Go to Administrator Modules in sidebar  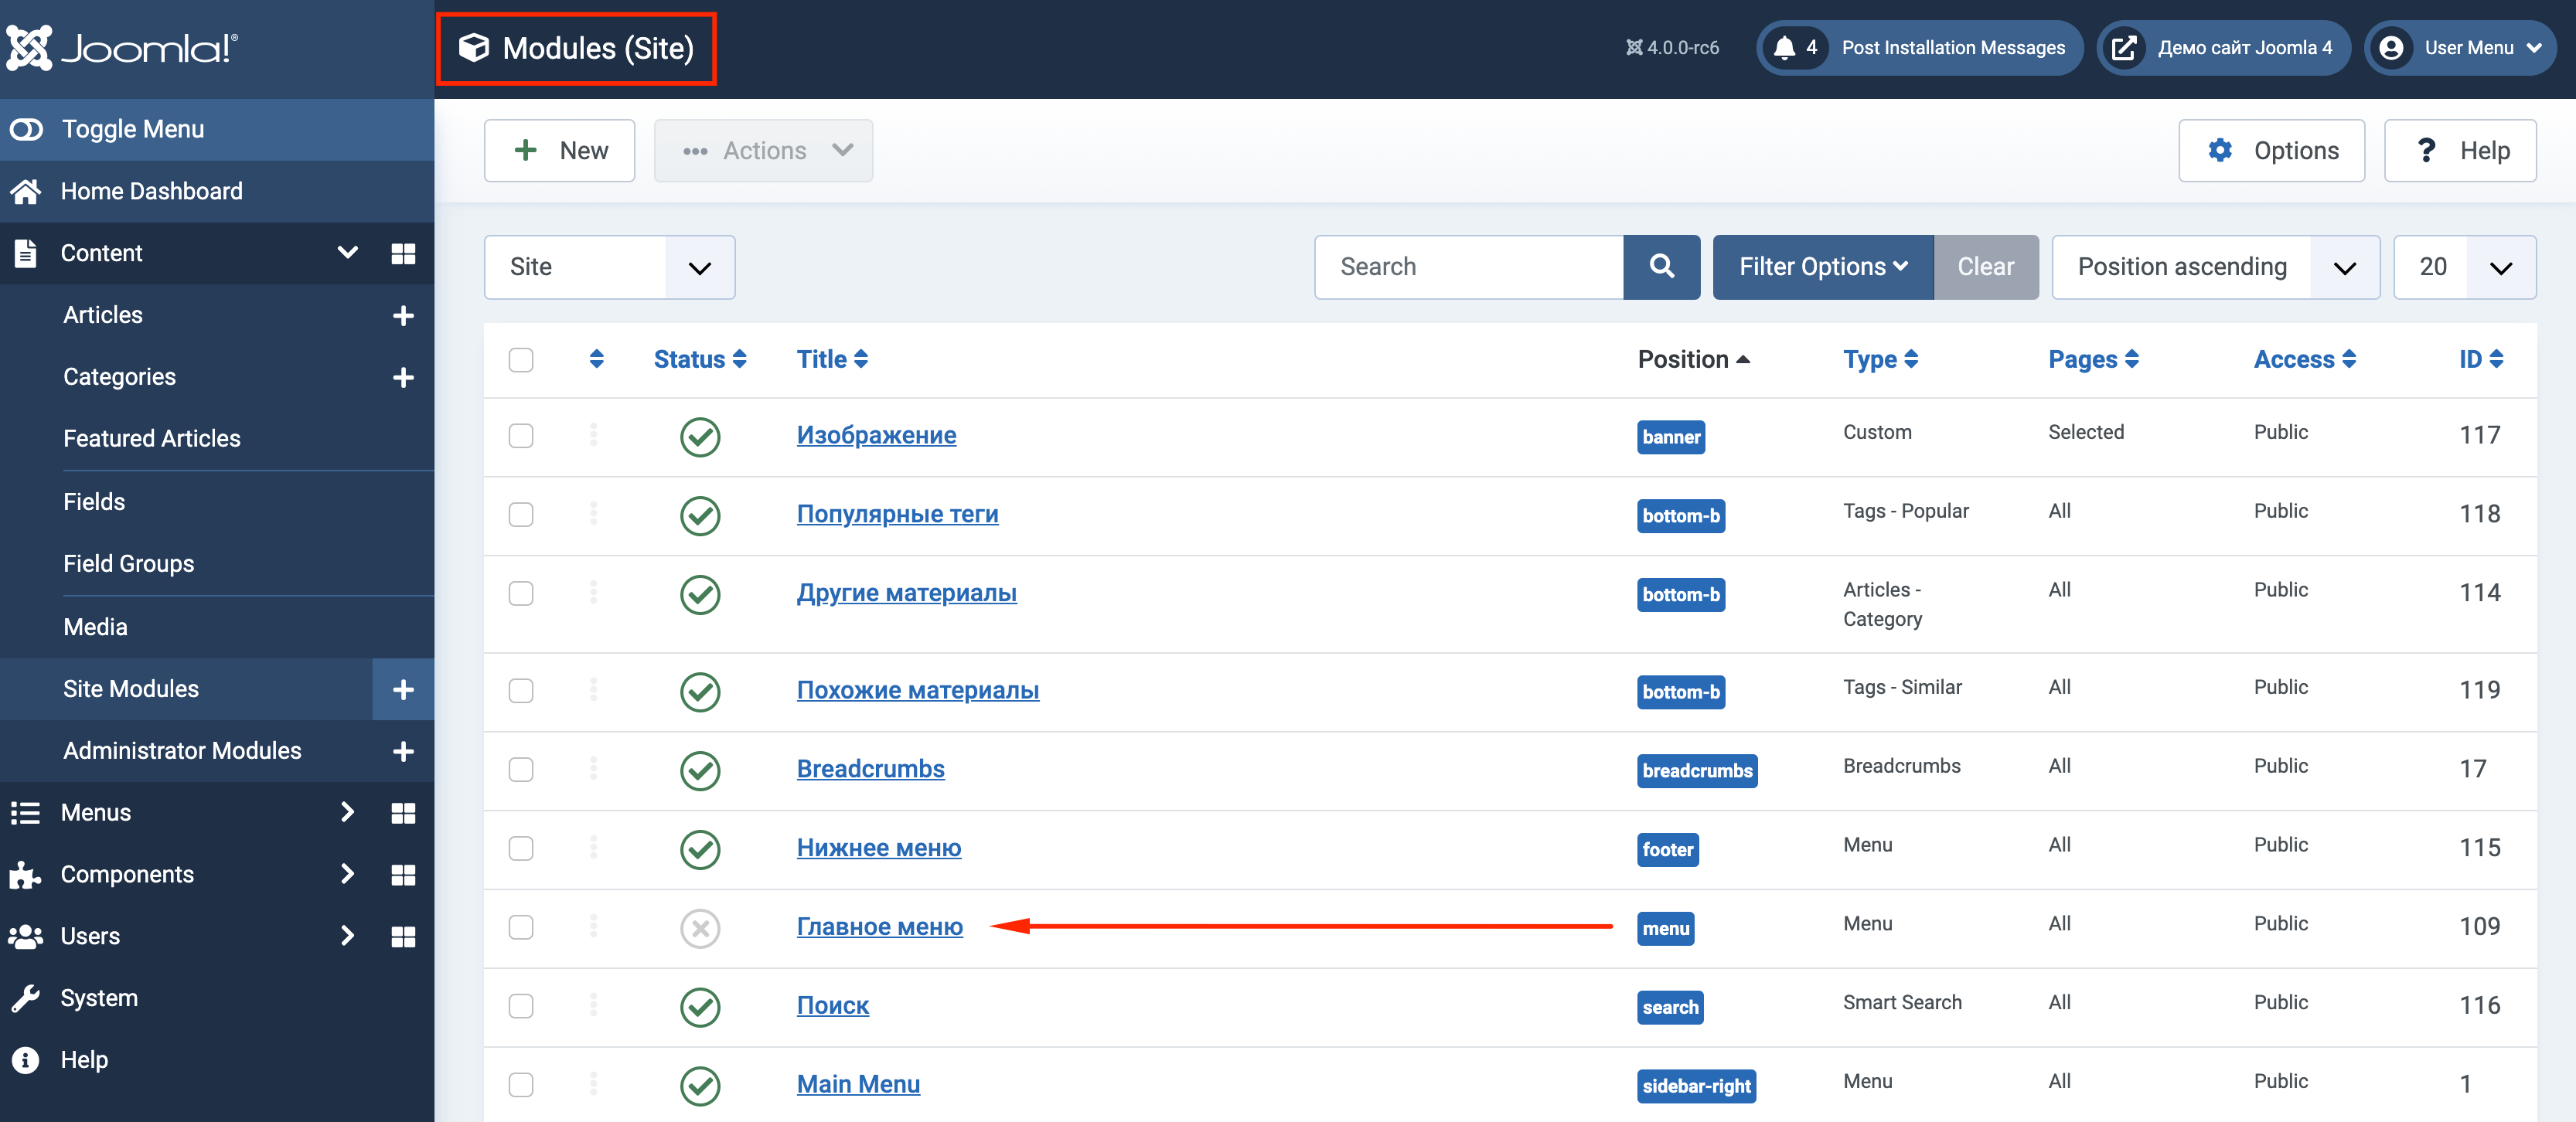(182, 750)
